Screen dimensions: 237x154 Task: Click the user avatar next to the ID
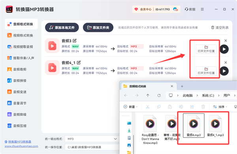[175, 9]
